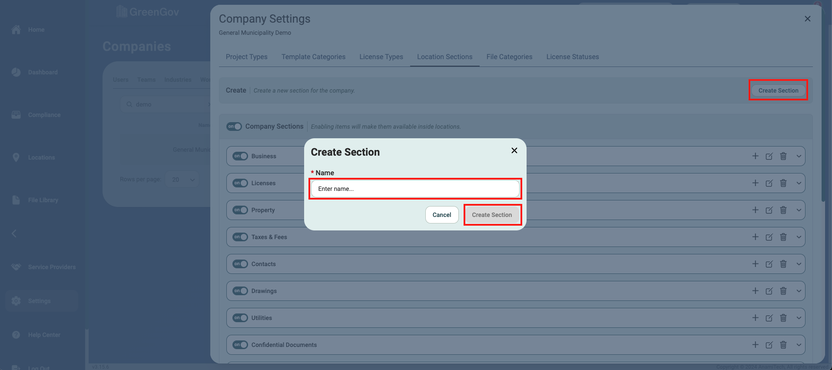Click Create Section button in the dialog
832x370 pixels.
(x=492, y=215)
